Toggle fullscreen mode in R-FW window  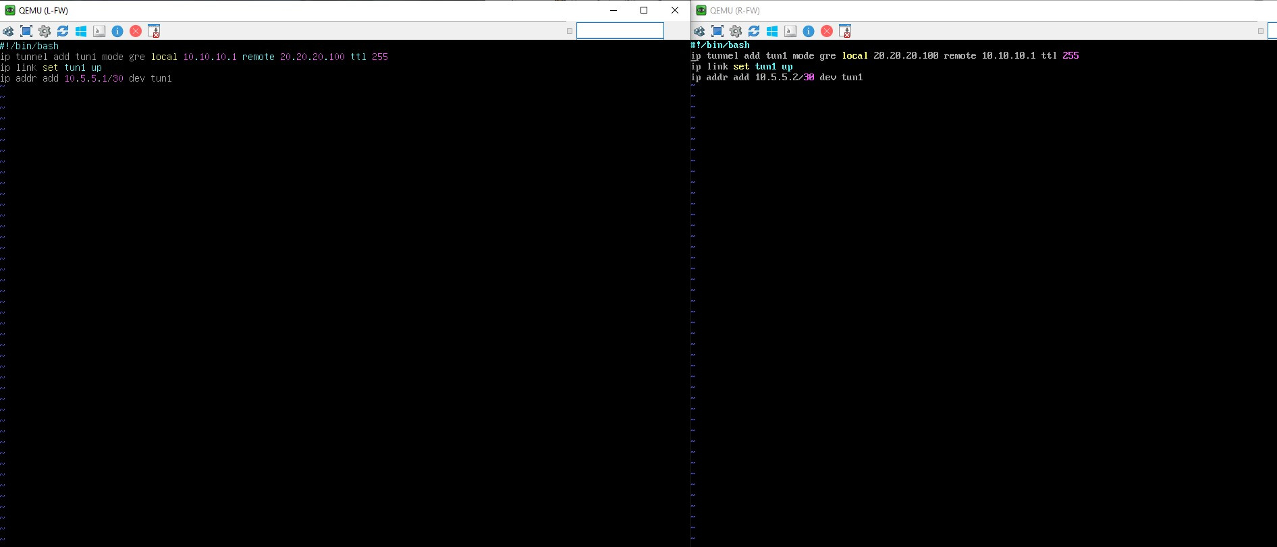pyautogui.click(x=717, y=31)
